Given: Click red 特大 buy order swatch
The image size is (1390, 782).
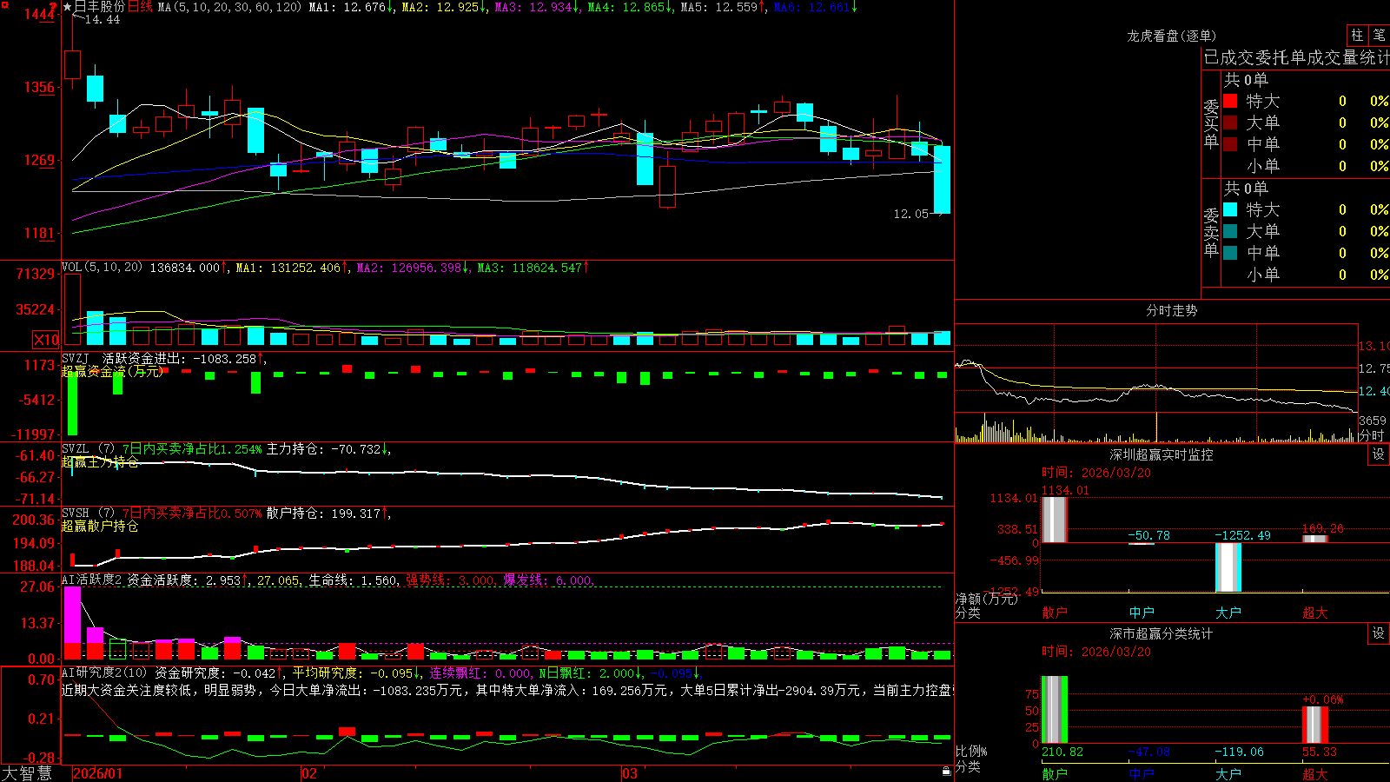Looking at the screenshot, I should 1230,101.
